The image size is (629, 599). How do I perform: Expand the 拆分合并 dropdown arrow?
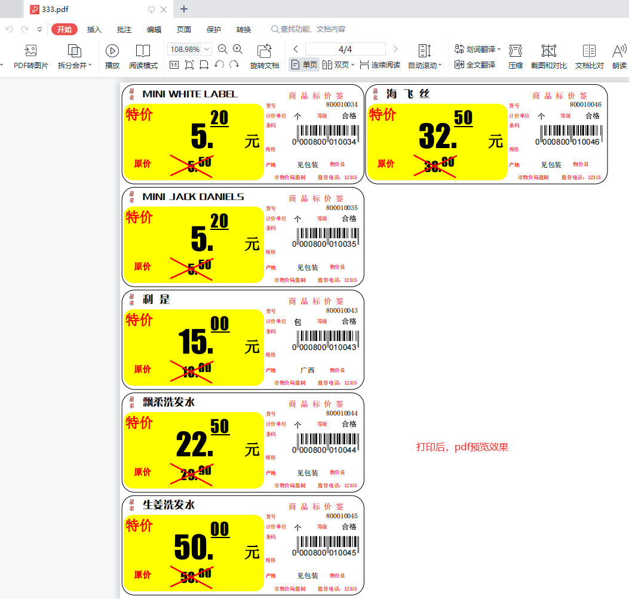click(x=90, y=65)
